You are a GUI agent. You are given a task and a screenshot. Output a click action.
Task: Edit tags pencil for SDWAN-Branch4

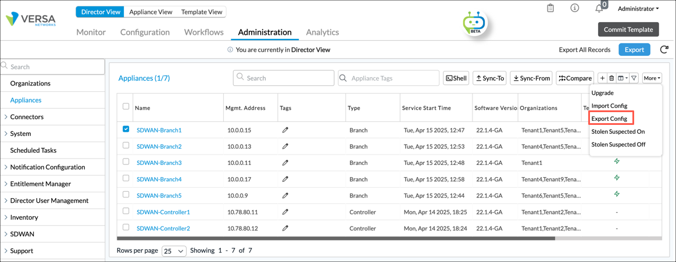[285, 179]
